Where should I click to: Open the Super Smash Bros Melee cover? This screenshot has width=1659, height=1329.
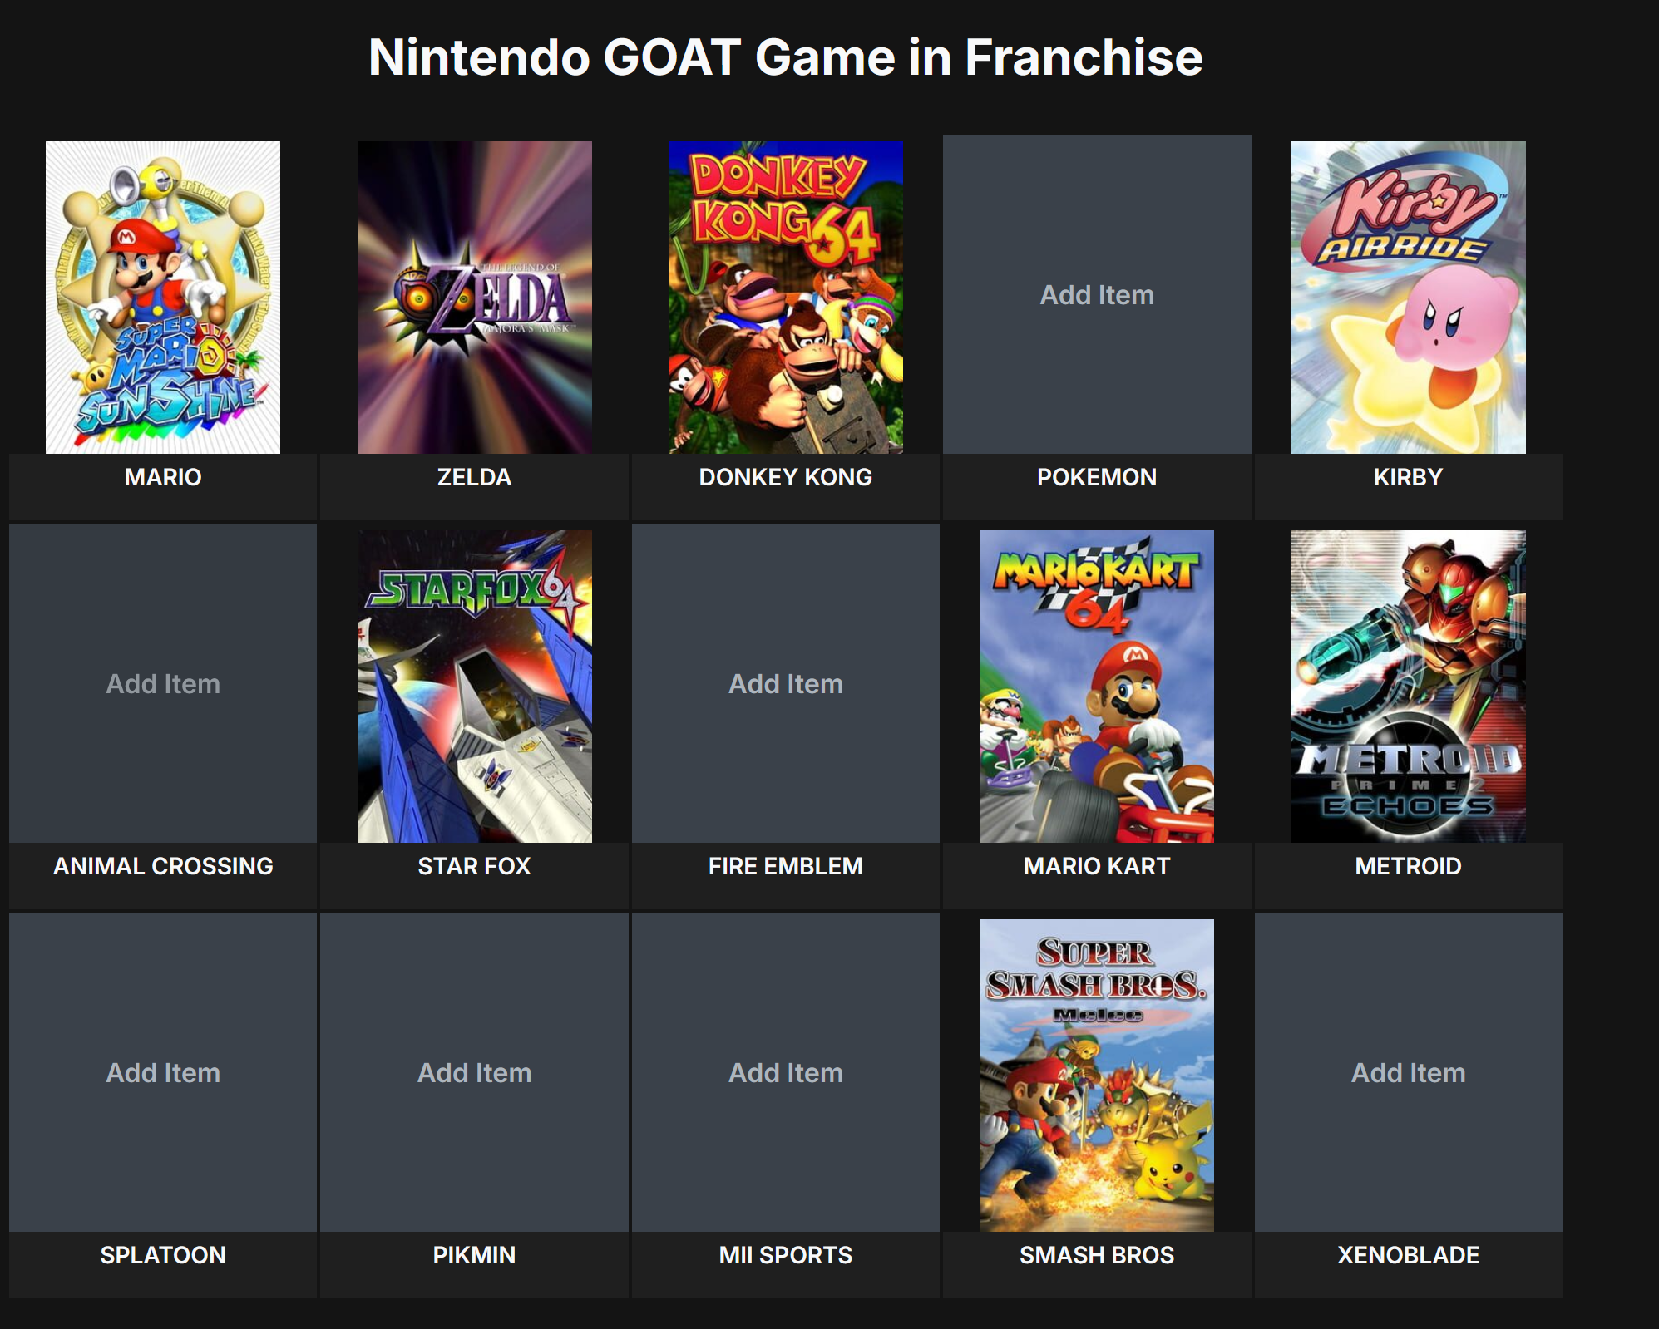(1097, 1076)
